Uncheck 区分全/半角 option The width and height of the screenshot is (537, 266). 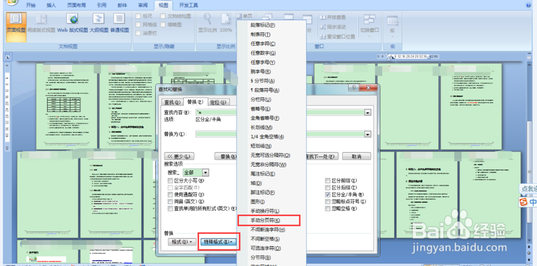point(328,194)
